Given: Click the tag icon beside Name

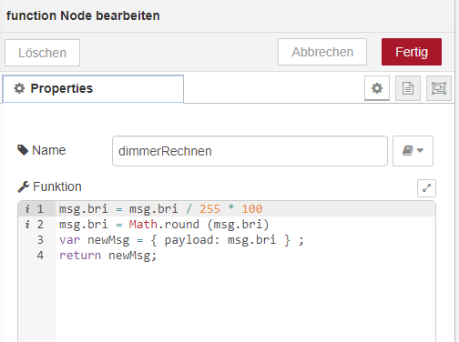Looking at the screenshot, I should click(23, 150).
